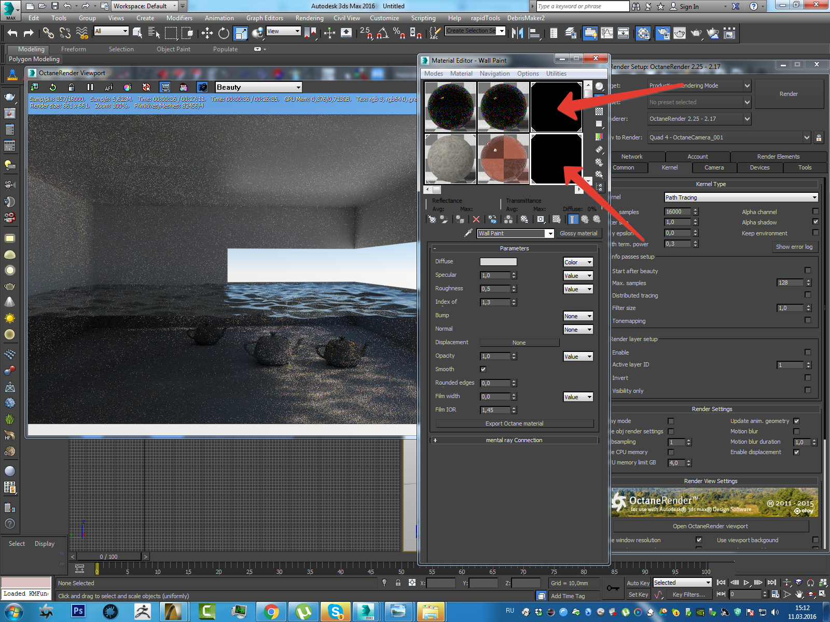This screenshot has height=622, width=830.
Task: Open the Production Rendering Mode dropdown
Action: [699, 86]
